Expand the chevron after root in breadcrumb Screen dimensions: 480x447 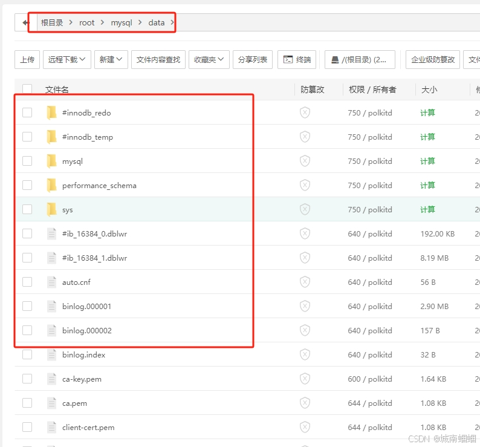(103, 22)
